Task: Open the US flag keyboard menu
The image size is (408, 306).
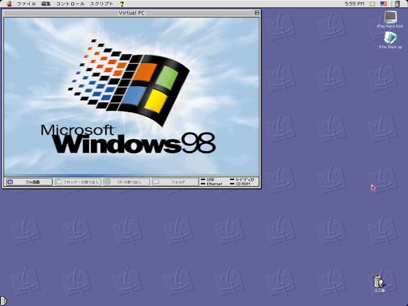Action: click(x=384, y=4)
